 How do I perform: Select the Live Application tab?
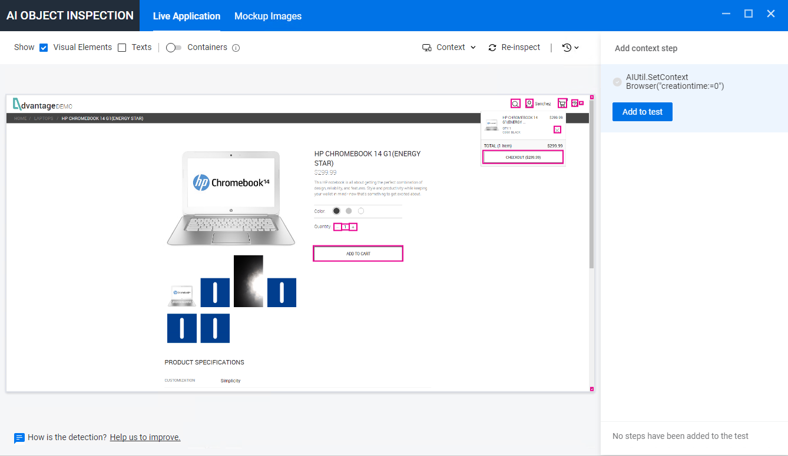pyautogui.click(x=187, y=16)
